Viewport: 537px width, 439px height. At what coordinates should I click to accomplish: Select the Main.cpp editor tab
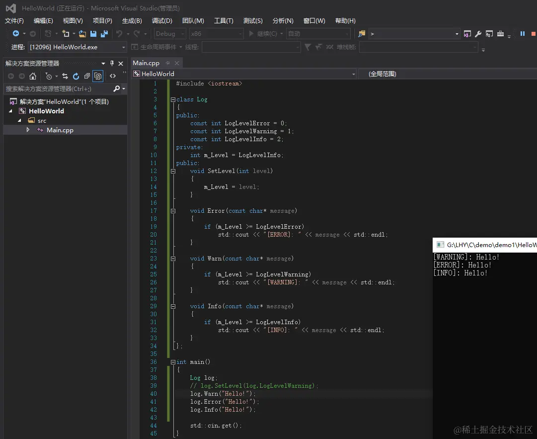[146, 63]
